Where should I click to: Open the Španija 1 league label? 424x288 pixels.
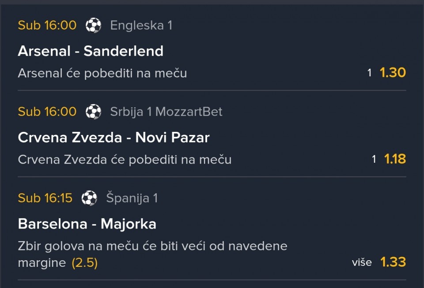[x=132, y=198]
